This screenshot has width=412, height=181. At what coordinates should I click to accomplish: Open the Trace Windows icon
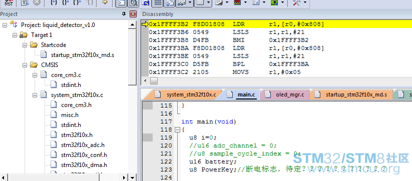pos(256,3)
